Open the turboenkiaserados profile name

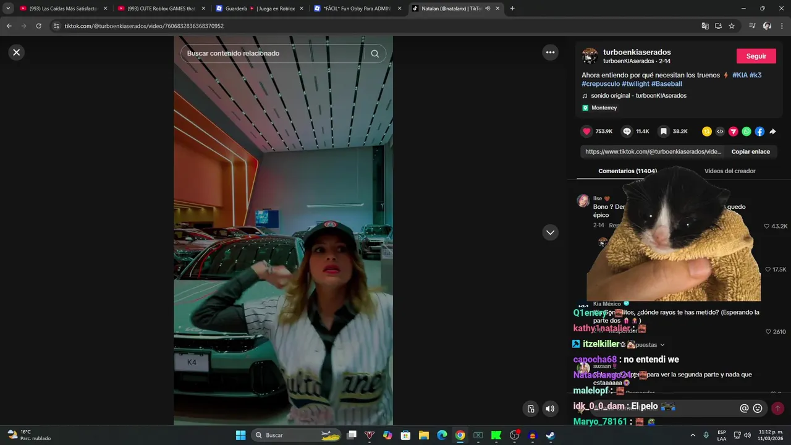637,52
